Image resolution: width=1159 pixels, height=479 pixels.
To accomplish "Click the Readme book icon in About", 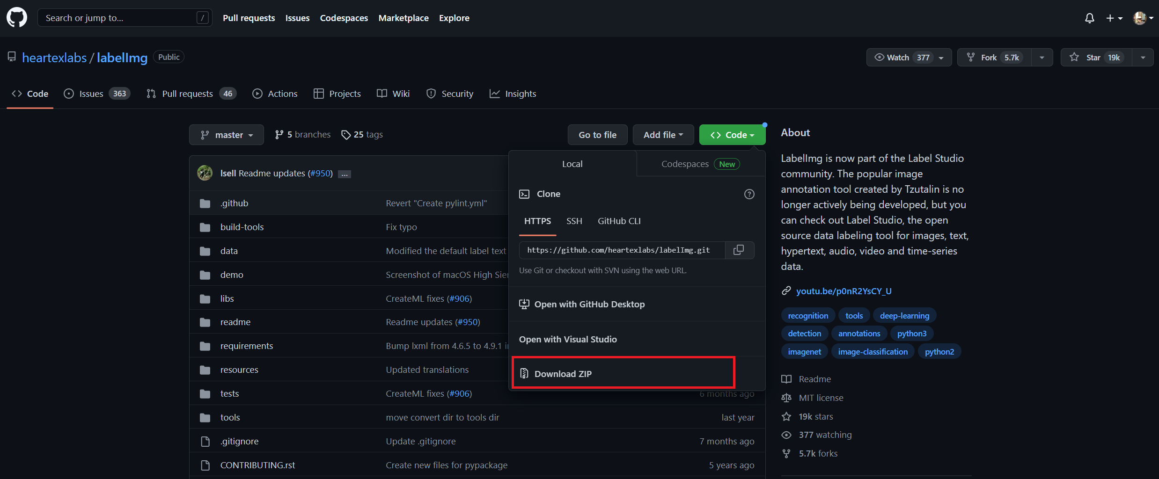I will click(x=786, y=379).
